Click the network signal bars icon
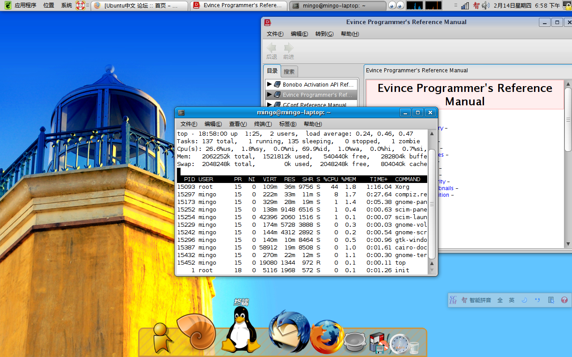Screen dimensions: 572x357 pos(465,5)
